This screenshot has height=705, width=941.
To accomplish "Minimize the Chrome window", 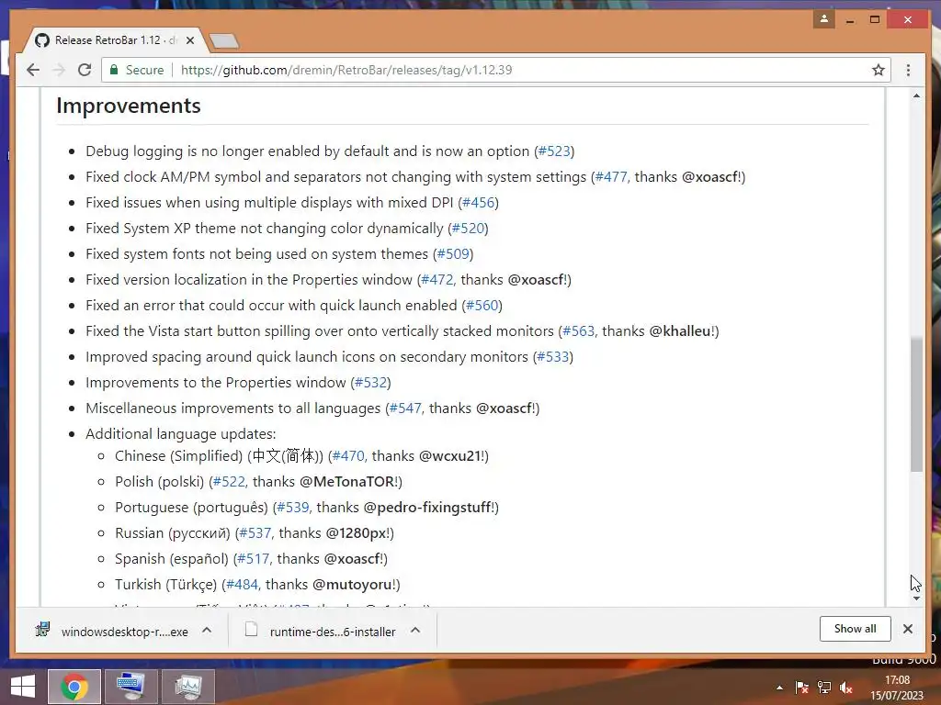I will click(x=850, y=20).
